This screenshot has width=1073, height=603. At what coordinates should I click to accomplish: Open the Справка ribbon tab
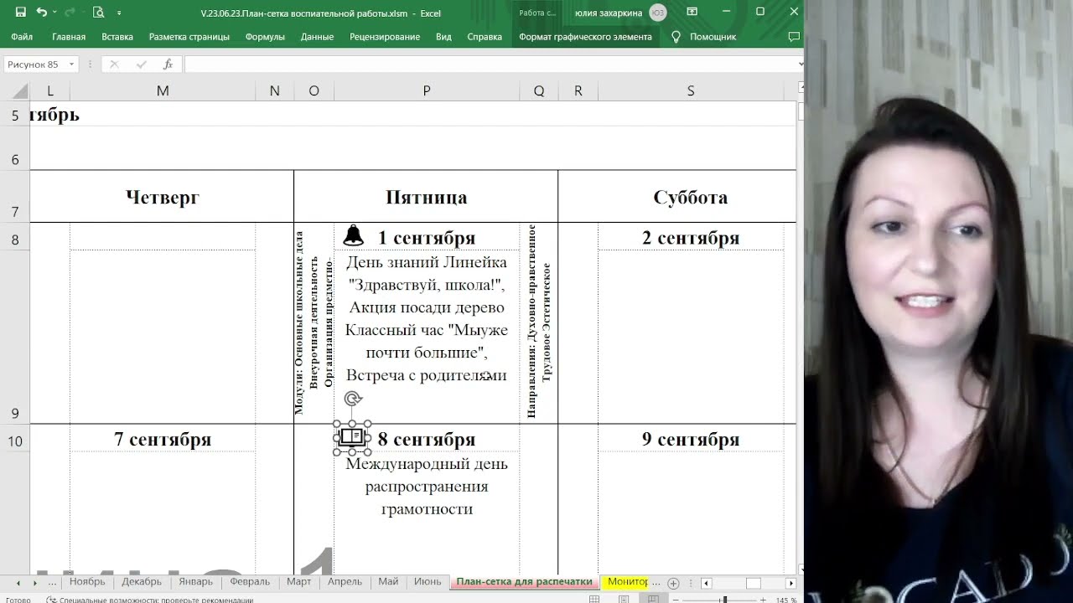pos(485,37)
